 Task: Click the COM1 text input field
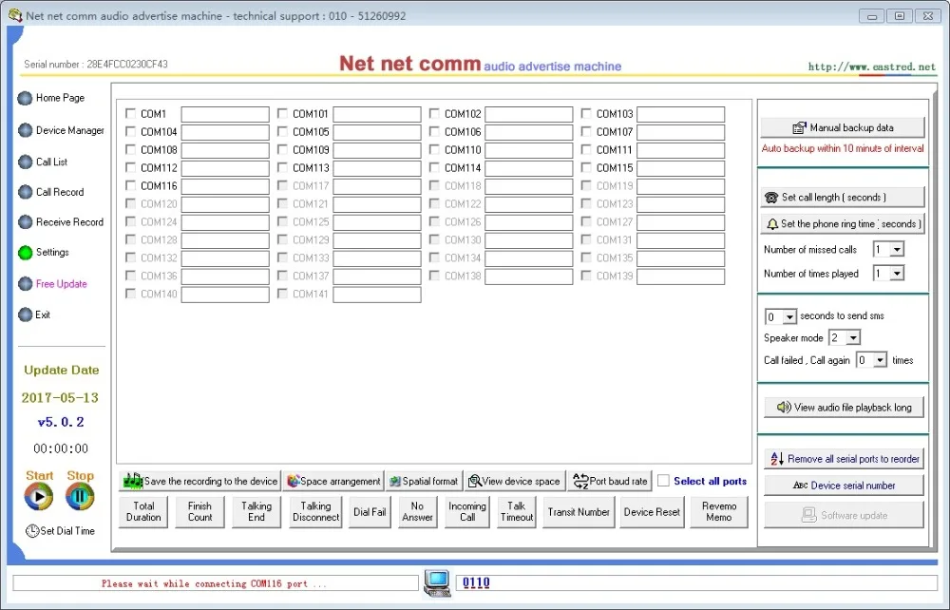(x=225, y=114)
